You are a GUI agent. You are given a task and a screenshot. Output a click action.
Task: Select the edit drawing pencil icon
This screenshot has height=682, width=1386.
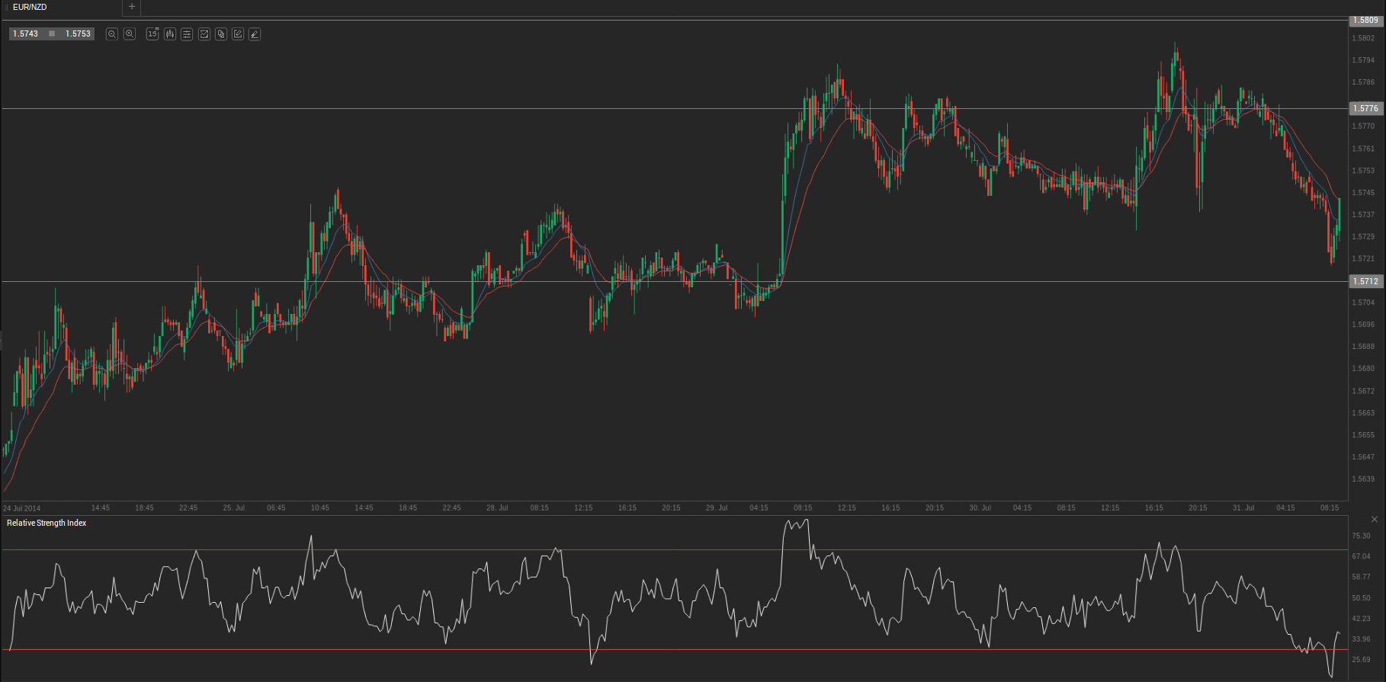238,34
